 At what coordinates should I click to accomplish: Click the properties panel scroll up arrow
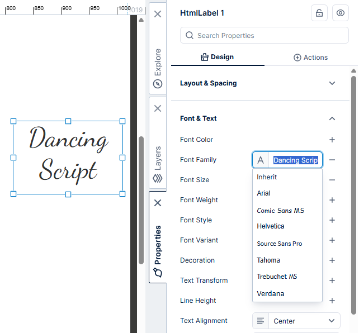[x=354, y=71]
